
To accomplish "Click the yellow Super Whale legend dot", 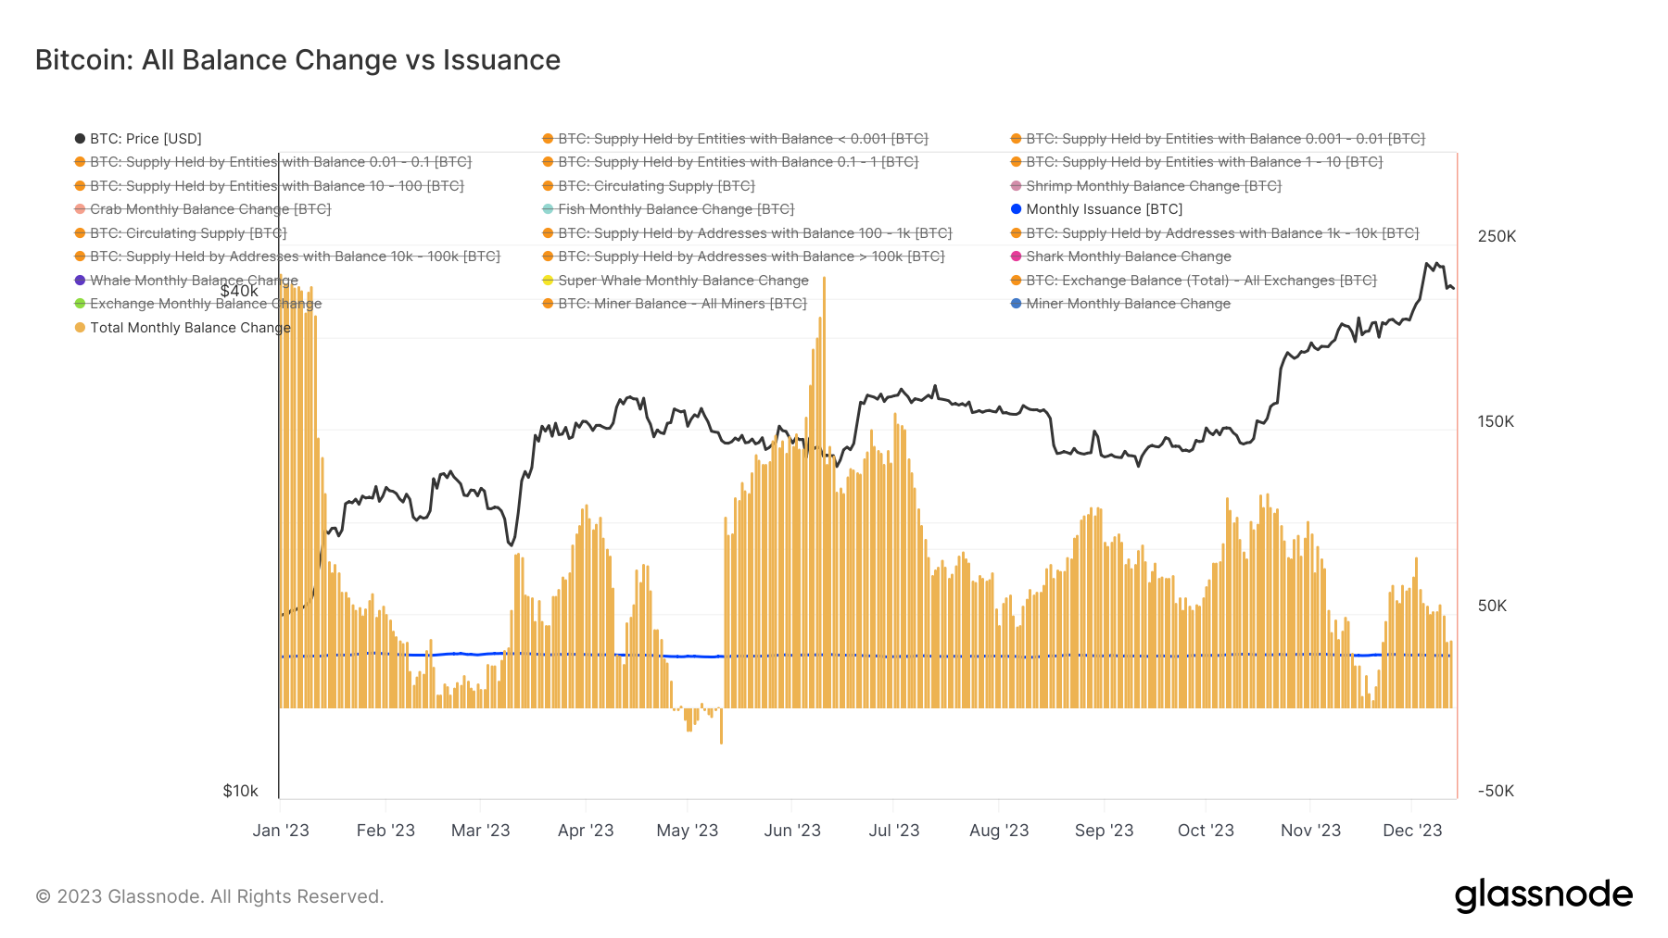I will tap(548, 281).
